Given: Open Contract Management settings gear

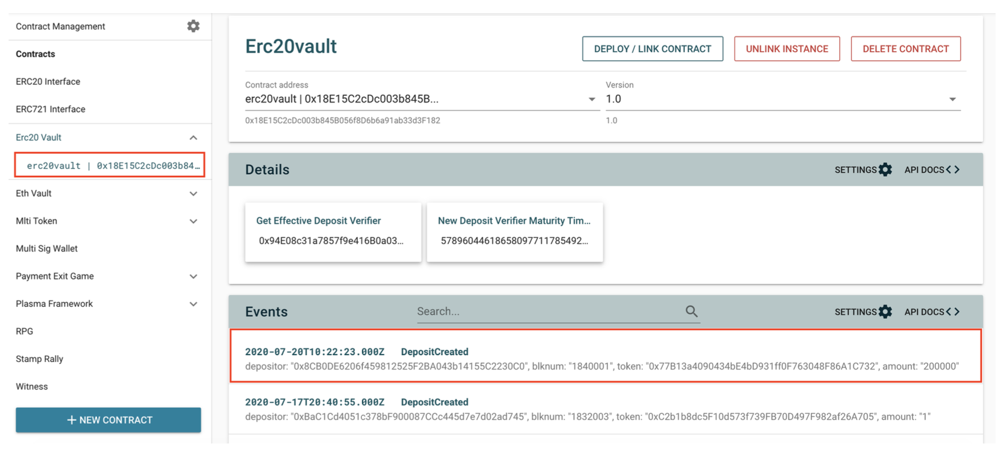Looking at the screenshot, I should pyautogui.click(x=193, y=26).
